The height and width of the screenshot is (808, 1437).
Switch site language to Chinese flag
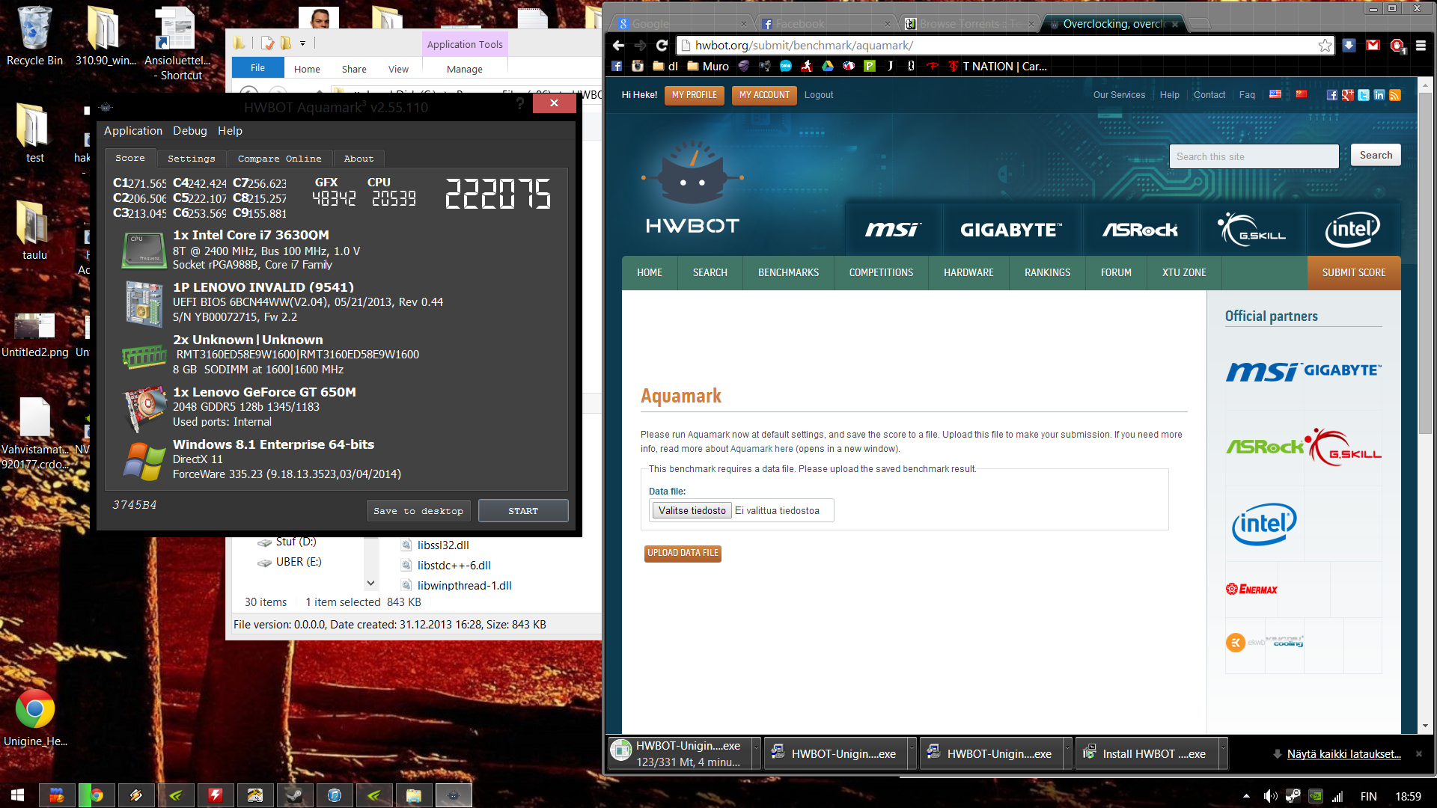[1302, 94]
